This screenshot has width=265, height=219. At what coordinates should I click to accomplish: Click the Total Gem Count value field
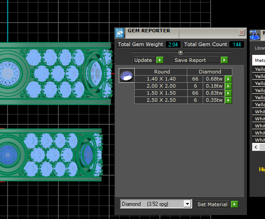[x=236, y=44]
